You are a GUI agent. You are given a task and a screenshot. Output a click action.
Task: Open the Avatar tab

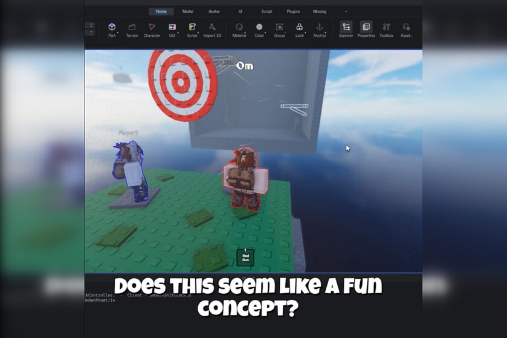click(214, 11)
